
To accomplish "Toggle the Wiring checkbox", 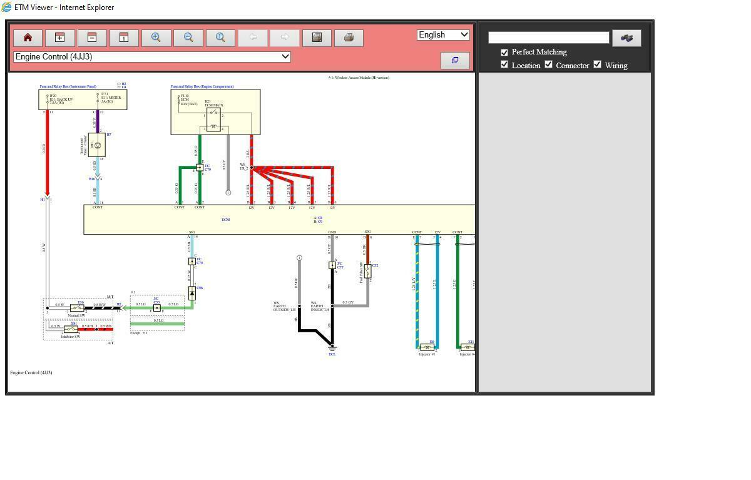I will [597, 64].
